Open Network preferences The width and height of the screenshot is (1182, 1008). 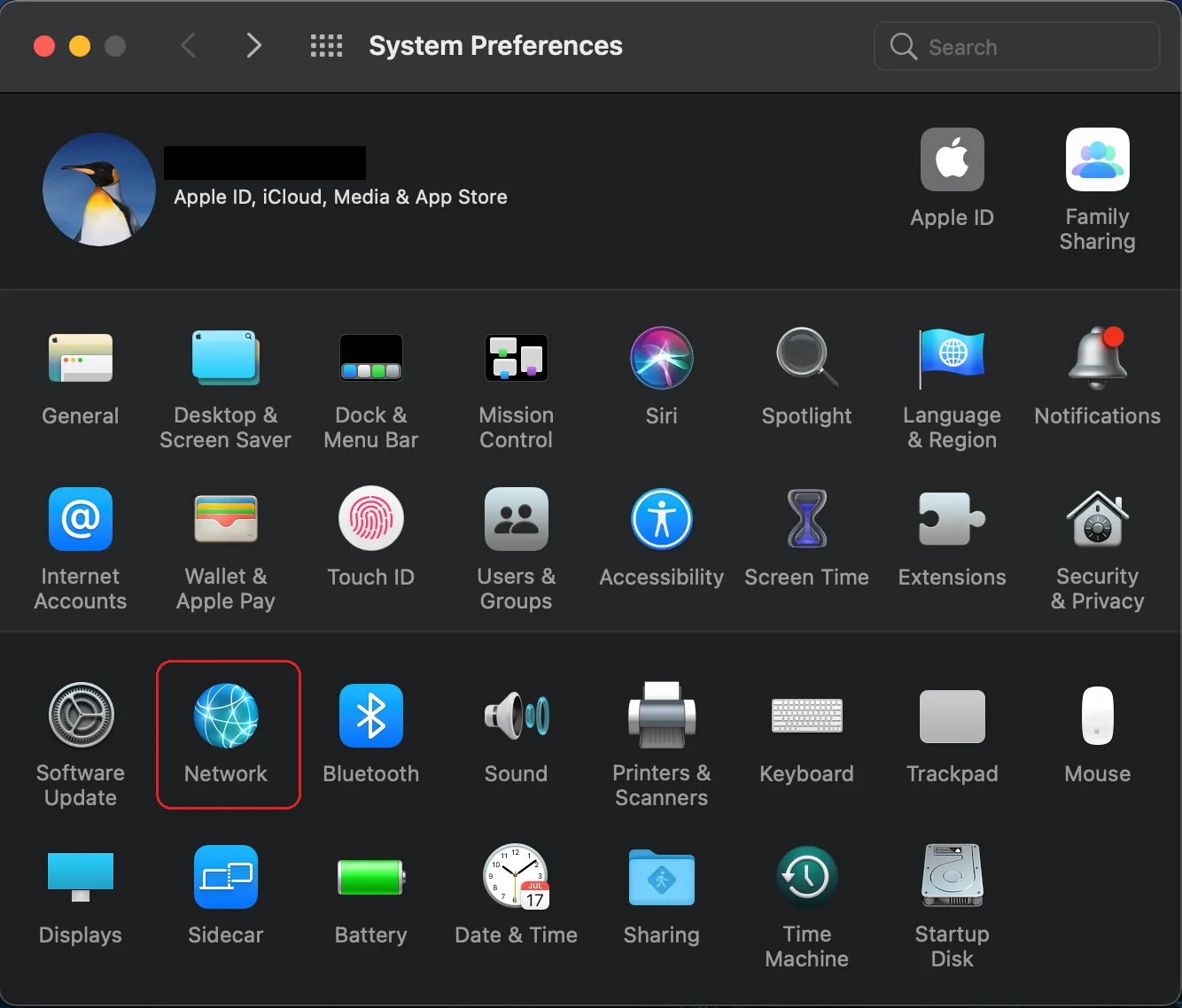pyautogui.click(x=228, y=733)
